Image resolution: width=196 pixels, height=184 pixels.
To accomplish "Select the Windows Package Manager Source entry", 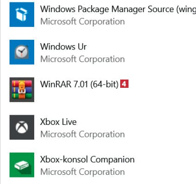I will click(98, 14).
